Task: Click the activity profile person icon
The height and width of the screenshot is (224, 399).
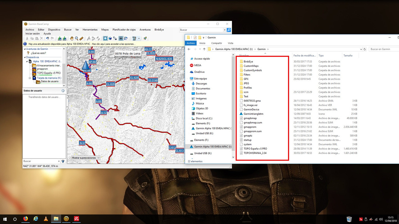Action: click(134, 38)
